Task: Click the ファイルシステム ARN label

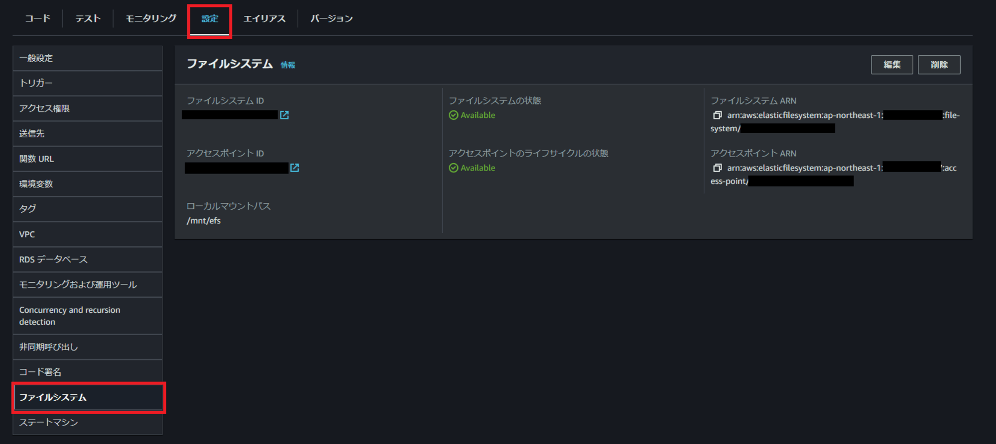Action: [753, 101]
